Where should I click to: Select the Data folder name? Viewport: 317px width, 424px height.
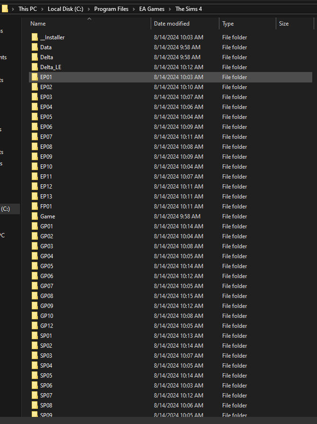pyautogui.click(x=46, y=47)
